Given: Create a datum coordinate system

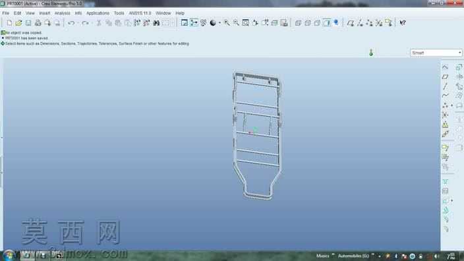Looking at the screenshot, I should [445, 115].
